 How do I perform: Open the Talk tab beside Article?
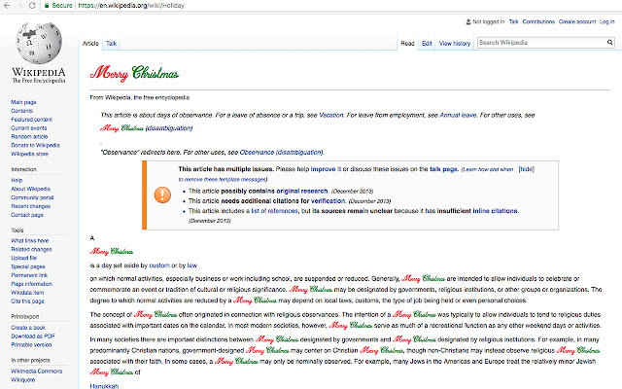pos(112,44)
